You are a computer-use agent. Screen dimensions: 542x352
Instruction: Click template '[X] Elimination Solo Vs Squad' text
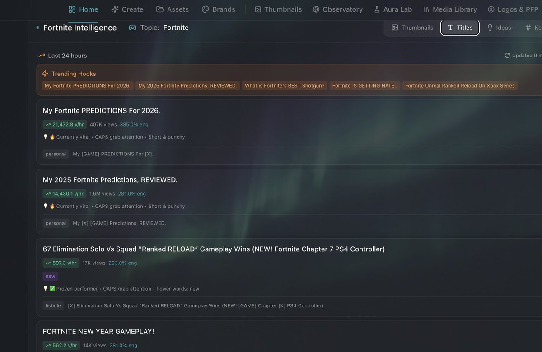pos(196,305)
